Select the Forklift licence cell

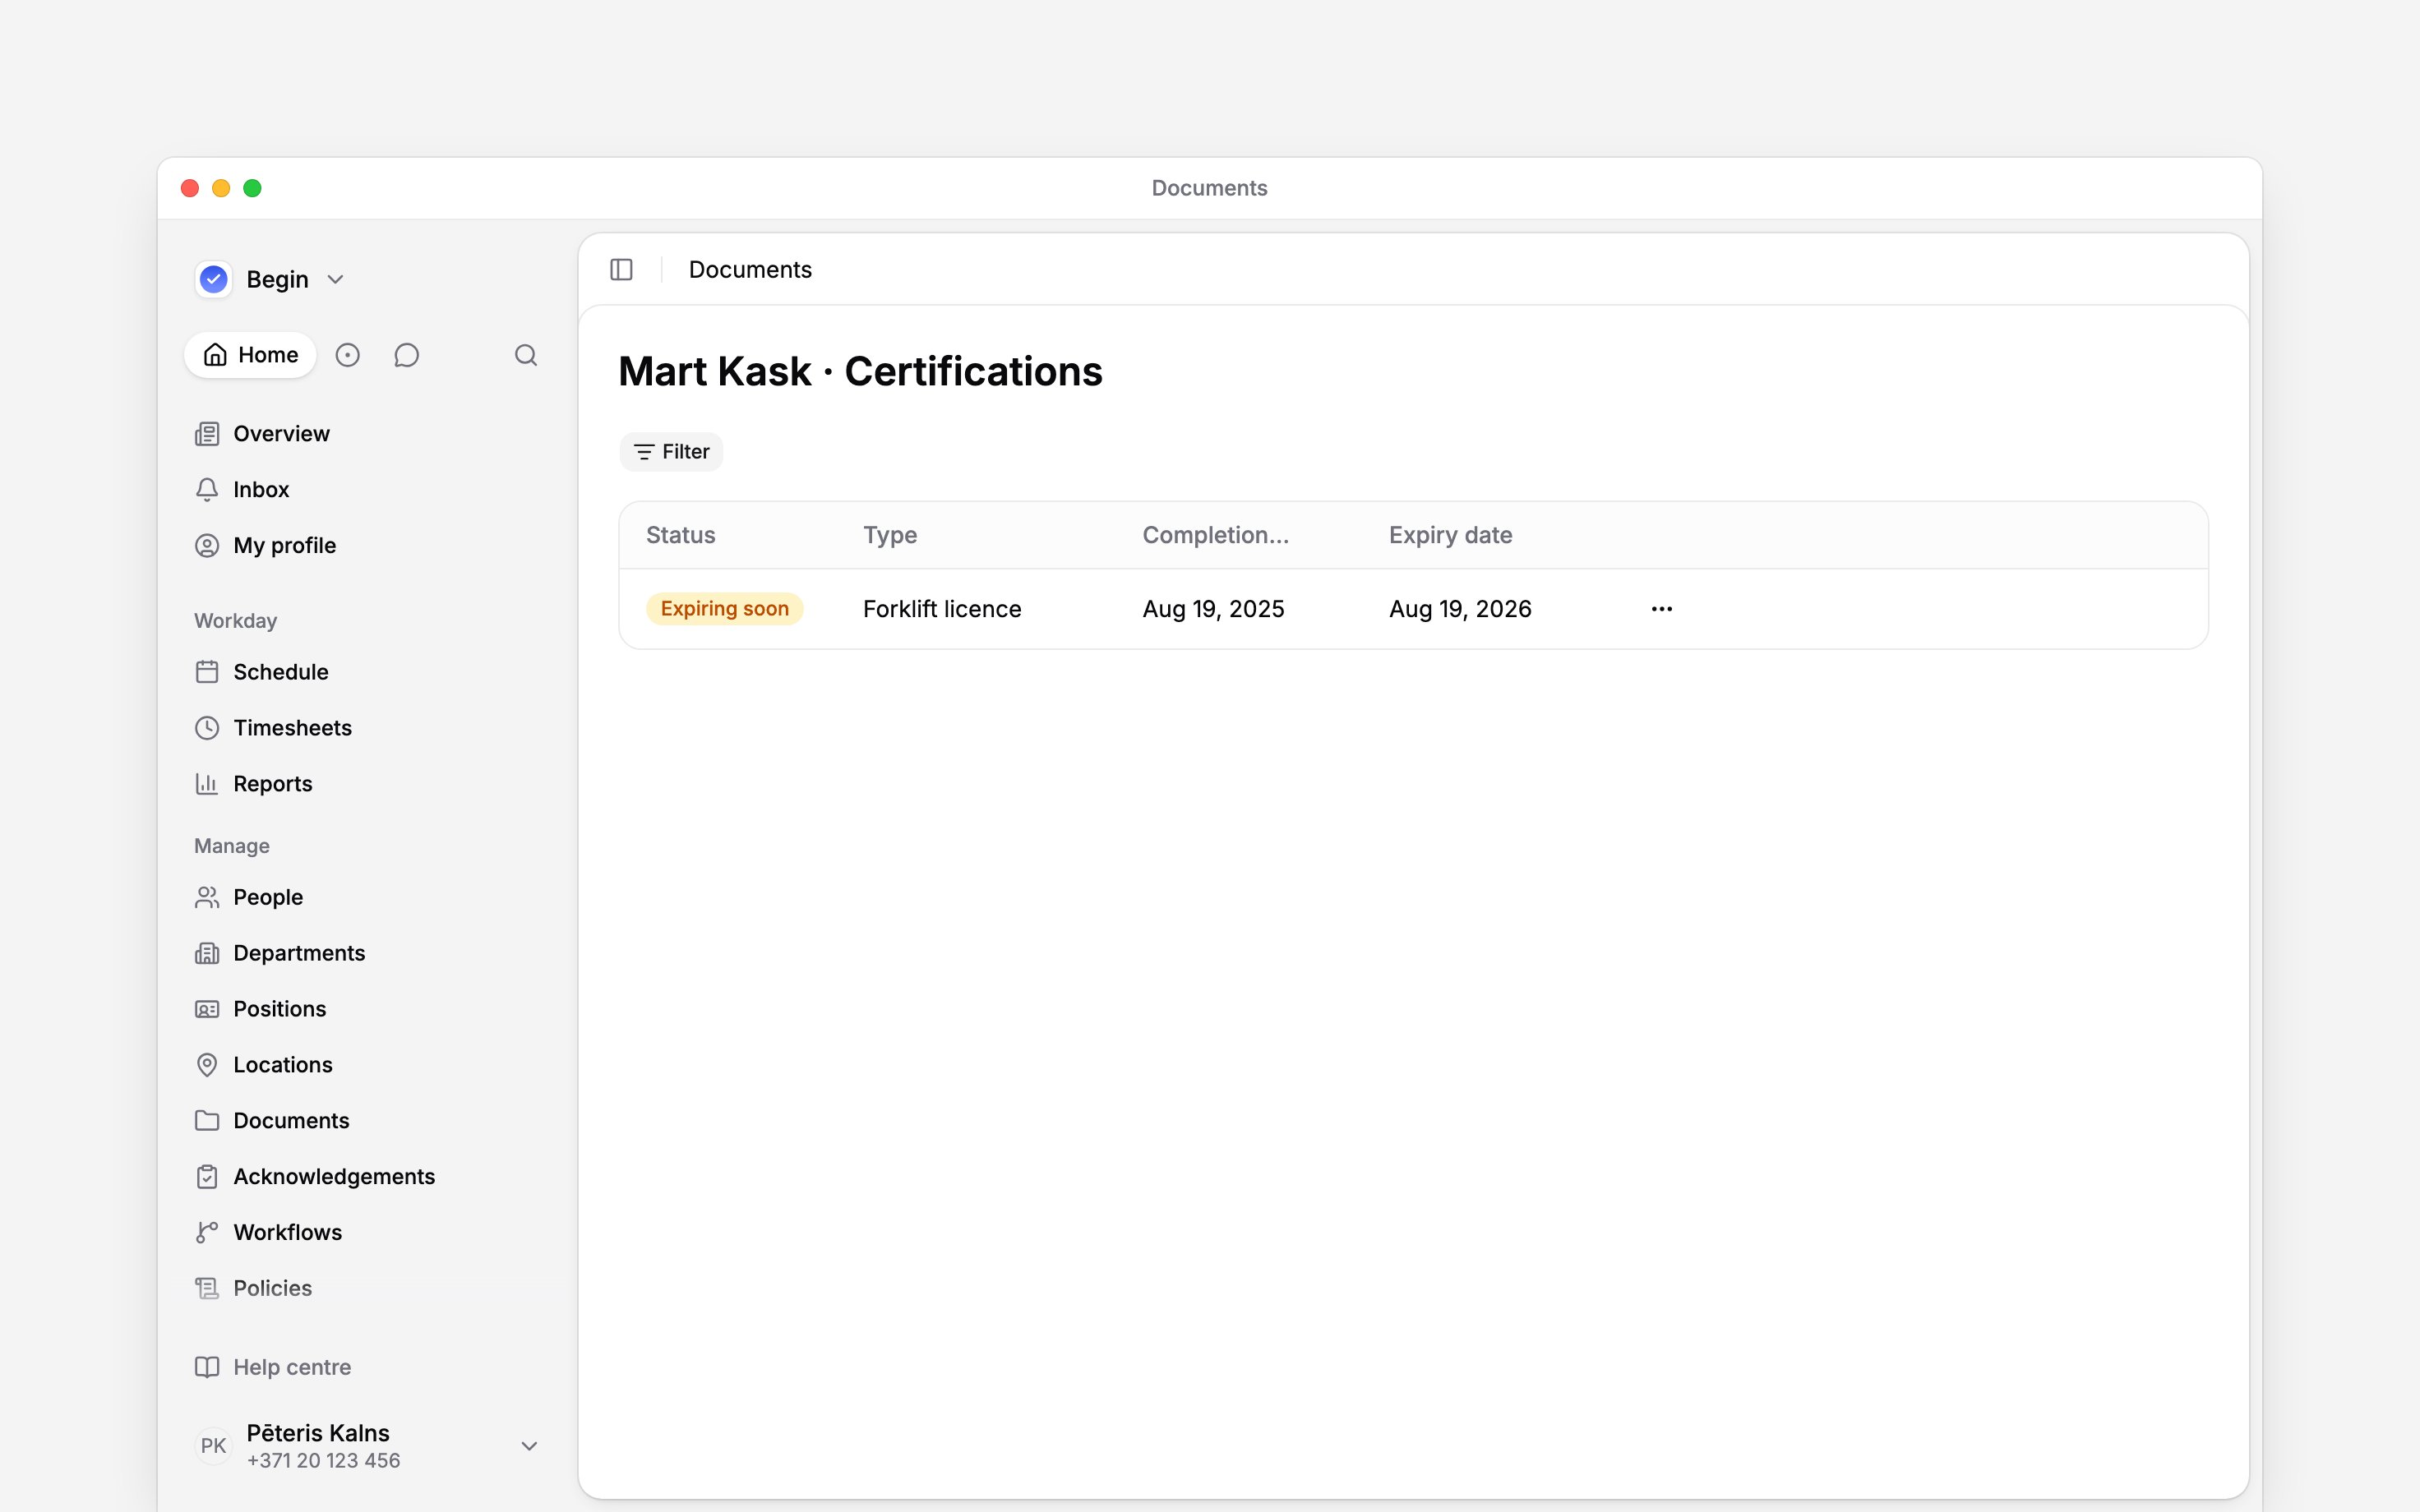coord(942,609)
